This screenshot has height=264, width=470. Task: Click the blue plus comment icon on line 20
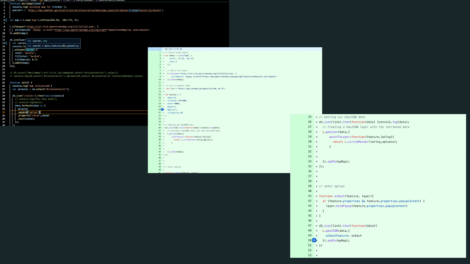click(162, 110)
